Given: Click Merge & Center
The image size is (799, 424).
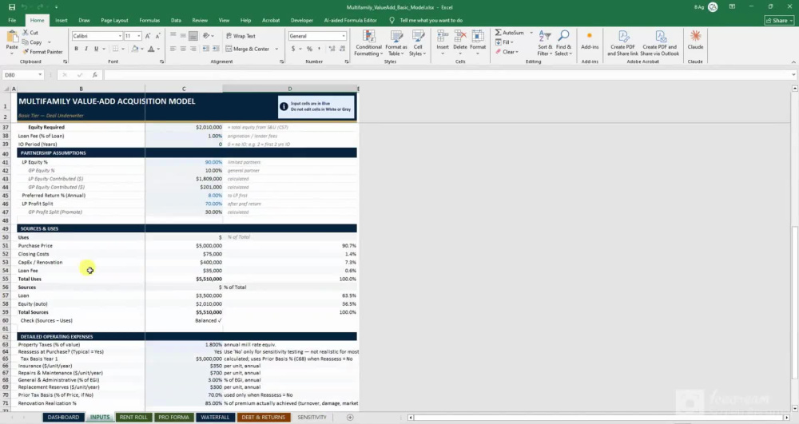Looking at the screenshot, I should [248, 49].
